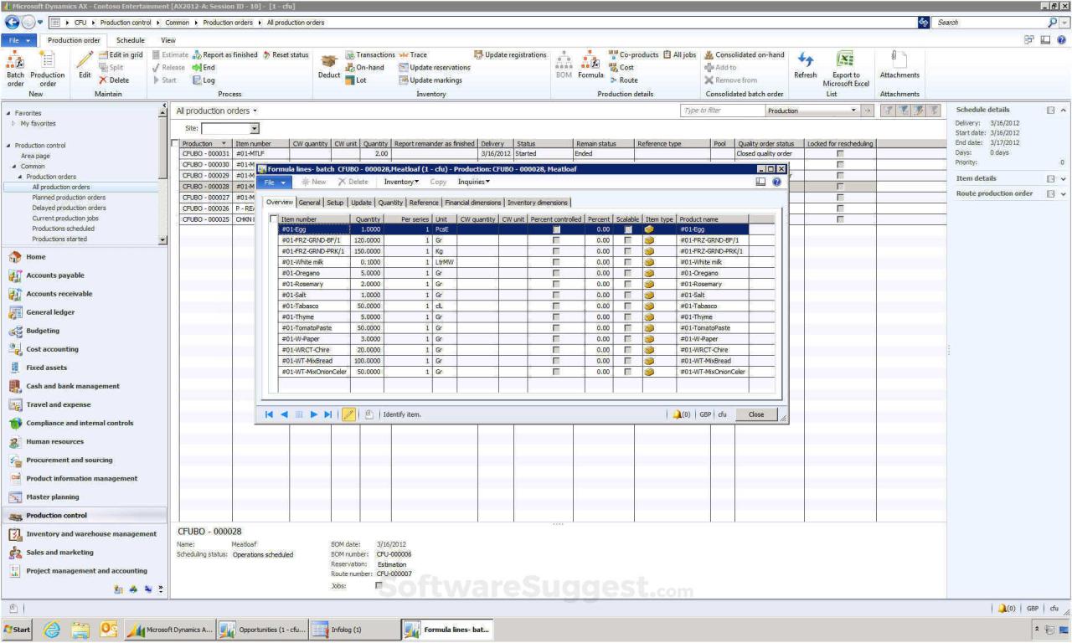Open the Formula production details
Screen dimensions: 1072x643
click(x=590, y=66)
